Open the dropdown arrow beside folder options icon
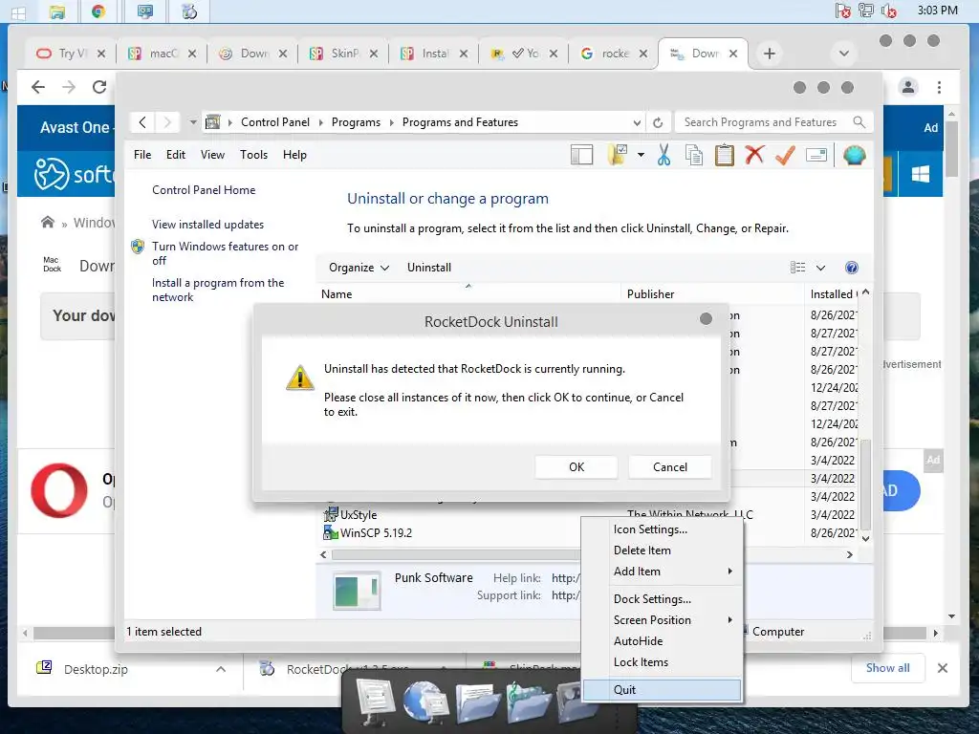Viewport: 979px width, 734px height. 641,155
